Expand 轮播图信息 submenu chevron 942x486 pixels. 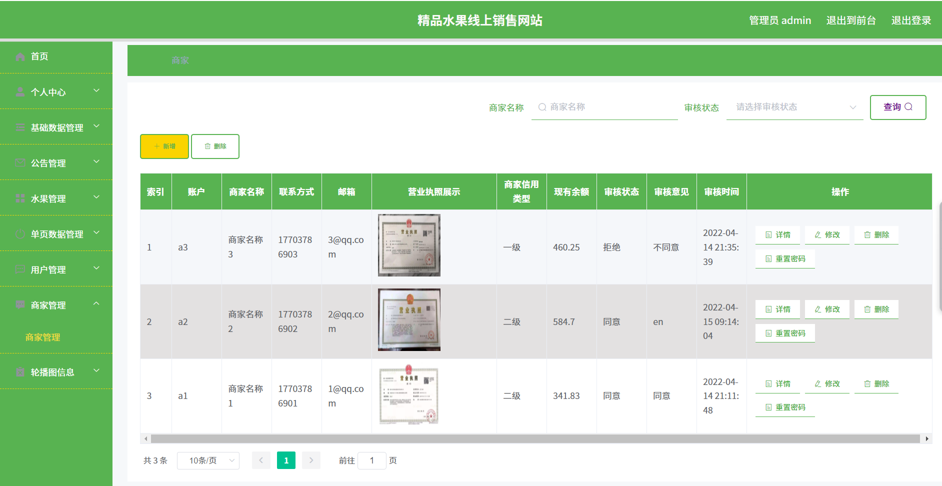pyautogui.click(x=96, y=371)
